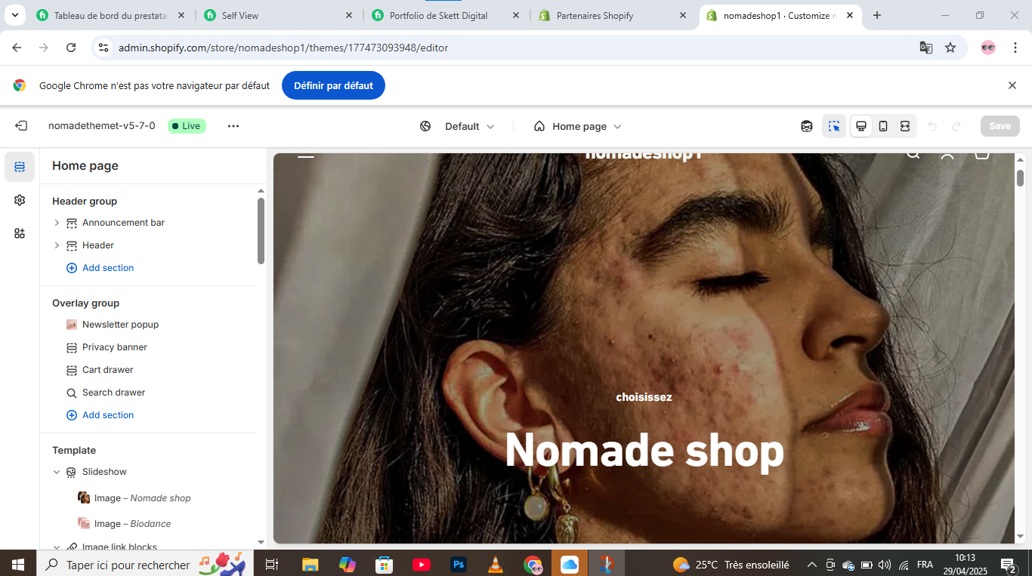Click the preview pane vertical scrollbar
Viewport: 1032px width, 576px height.
[x=1020, y=177]
